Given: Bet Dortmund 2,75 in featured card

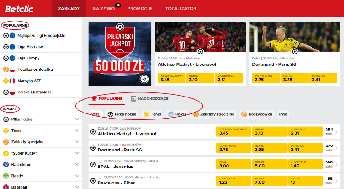Looking at the screenshot, I should (x=266, y=78).
